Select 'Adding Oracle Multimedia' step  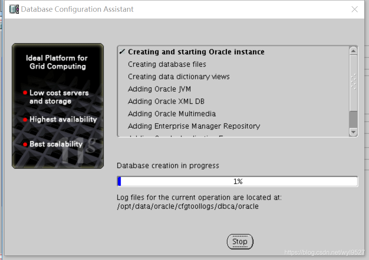172,114
